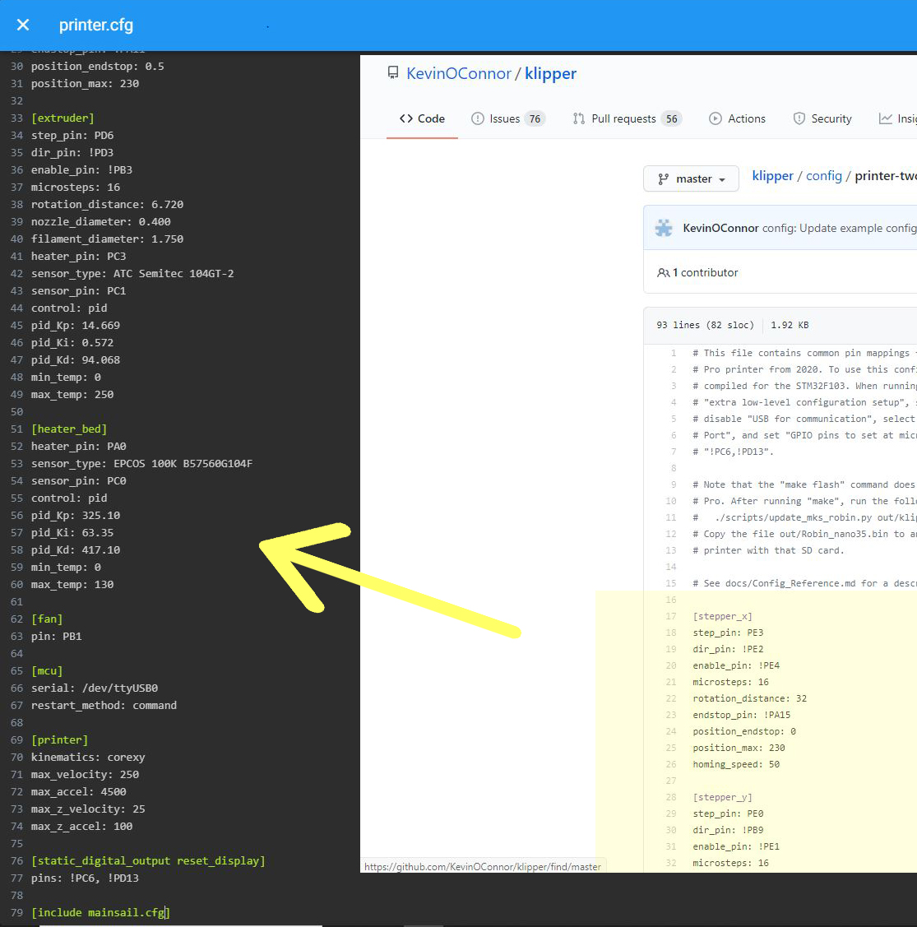917x927 pixels.
Task: Click line number 17 in the GitHub file
Action: point(671,616)
